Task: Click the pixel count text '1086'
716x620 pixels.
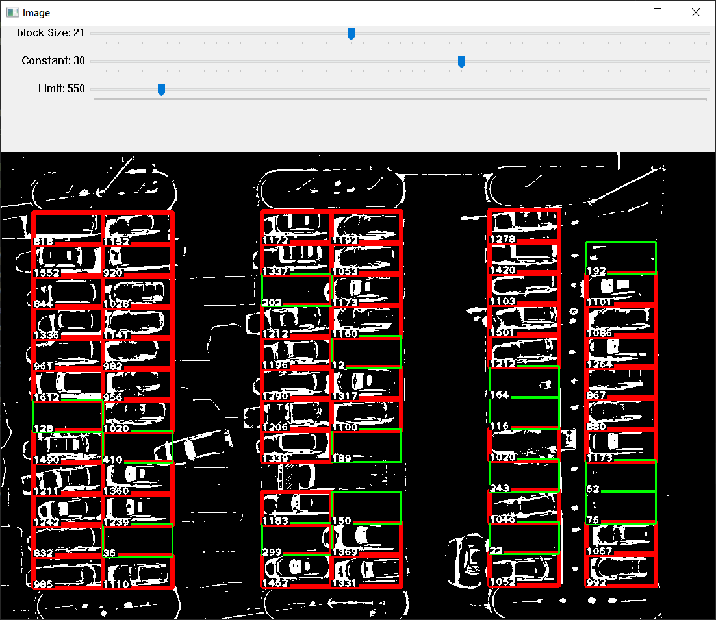Action: (x=600, y=333)
